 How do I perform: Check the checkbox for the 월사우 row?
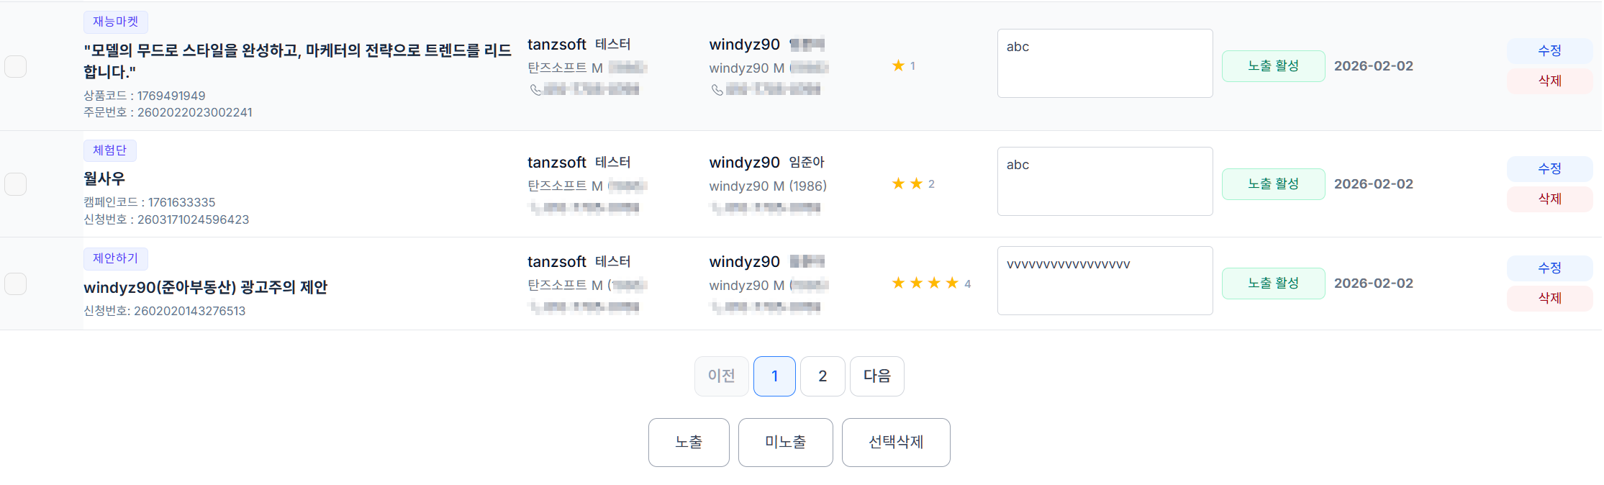(16, 183)
